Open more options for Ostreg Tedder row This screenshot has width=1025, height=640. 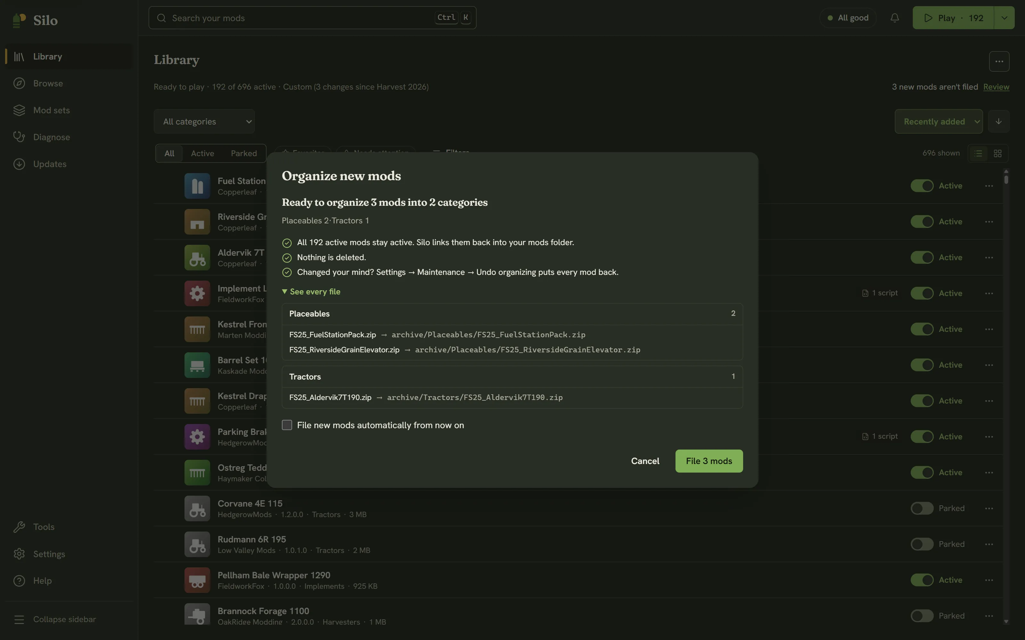tap(989, 473)
